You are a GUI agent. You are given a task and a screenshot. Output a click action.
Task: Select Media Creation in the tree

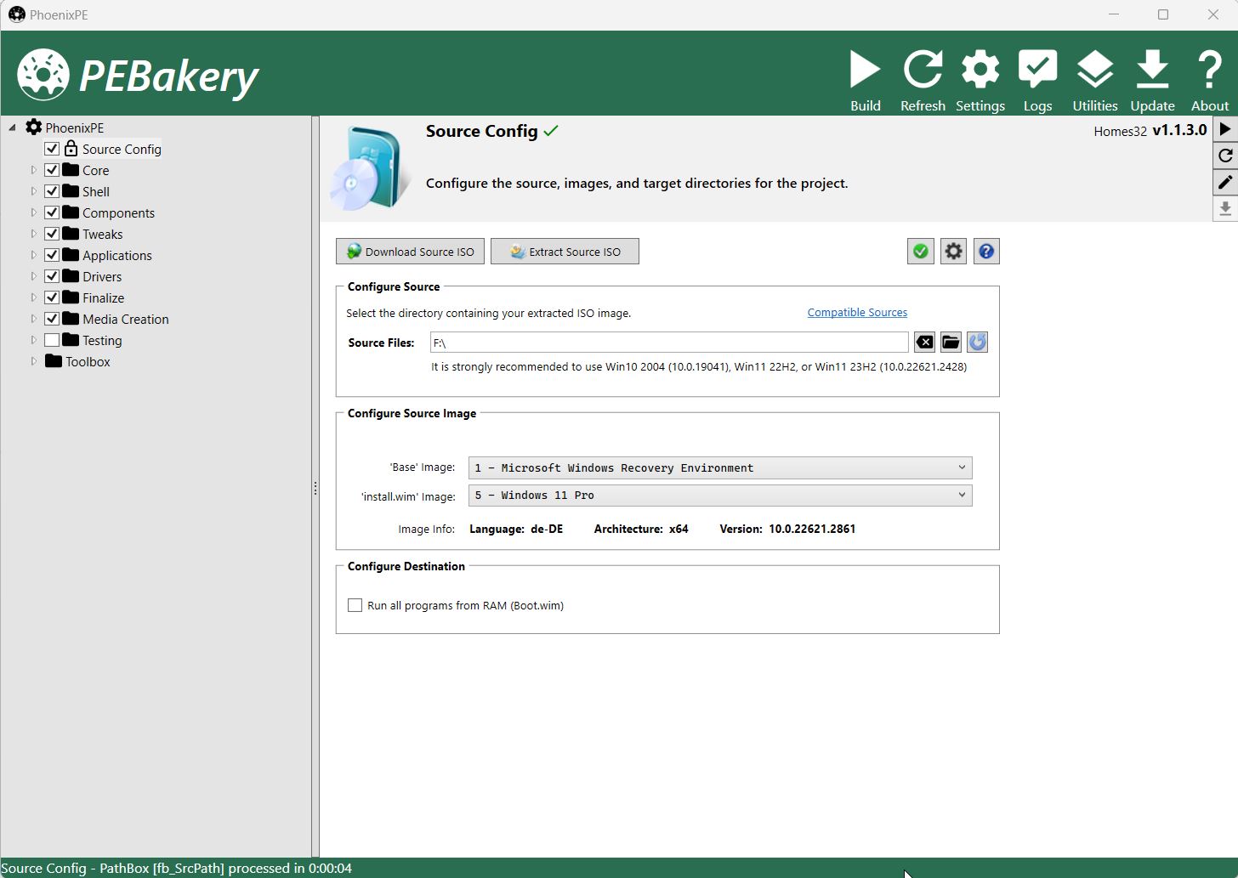[126, 319]
